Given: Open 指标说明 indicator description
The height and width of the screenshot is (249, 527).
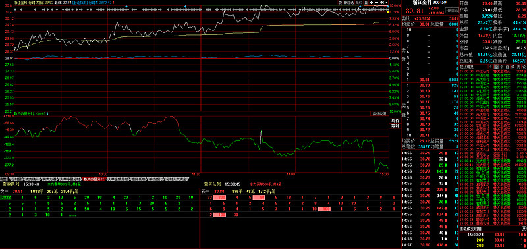Looking at the screenshot, I should pyautogui.click(x=379, y=113).
